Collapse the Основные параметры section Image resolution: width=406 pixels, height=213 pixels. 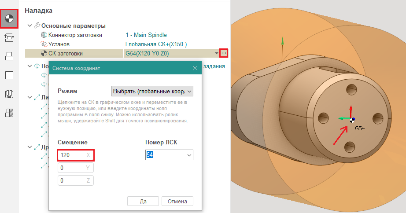[30, 26]
